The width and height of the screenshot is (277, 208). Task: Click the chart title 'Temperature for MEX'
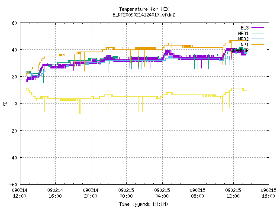click(144, 9)
